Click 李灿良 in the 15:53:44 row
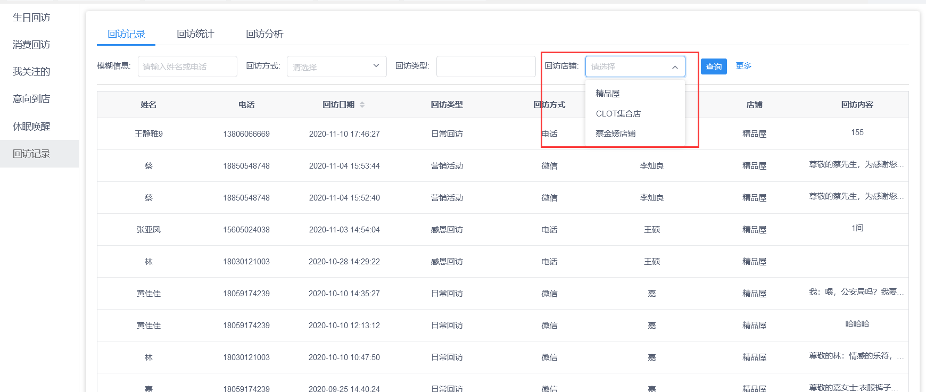The image size is (926, 392). 652,166
